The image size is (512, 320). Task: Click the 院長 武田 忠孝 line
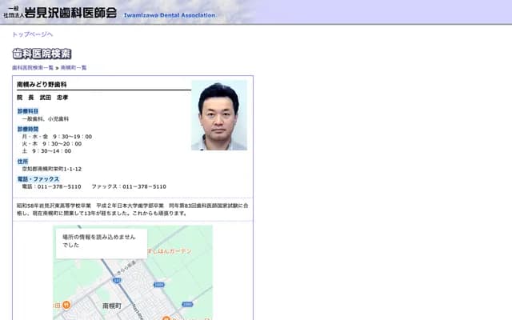point(42,98)
